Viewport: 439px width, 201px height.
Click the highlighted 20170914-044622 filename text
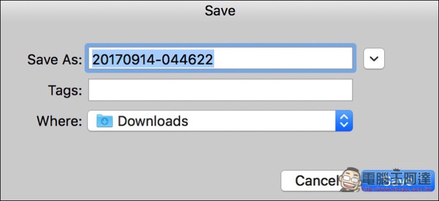[x=153, y=59]
